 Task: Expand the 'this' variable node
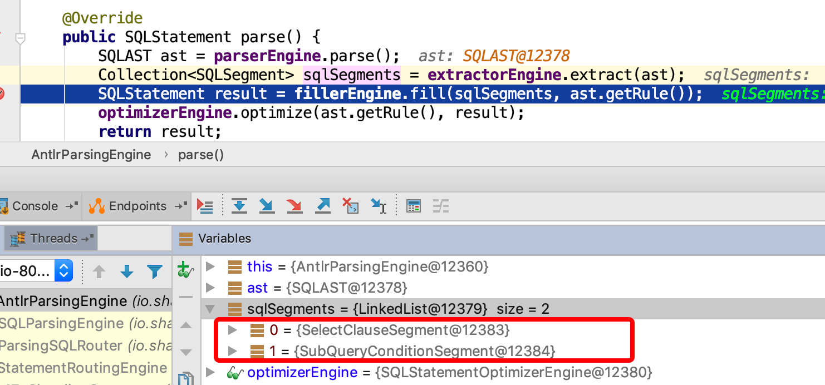click(x=210, y=266)
